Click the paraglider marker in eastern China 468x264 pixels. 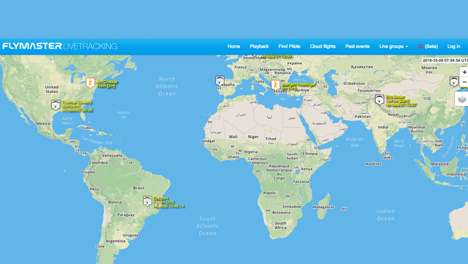point(454,81)
